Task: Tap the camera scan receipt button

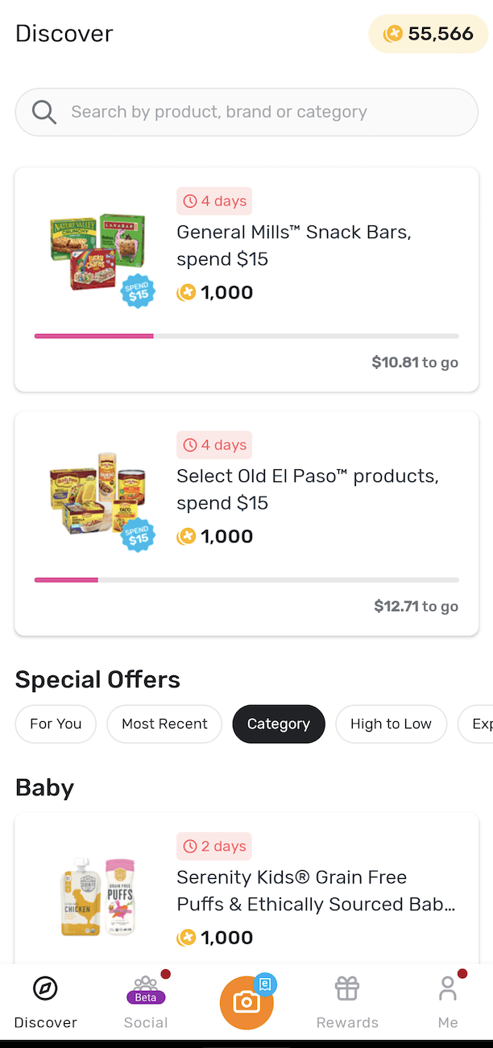Action: point(246,1001)
